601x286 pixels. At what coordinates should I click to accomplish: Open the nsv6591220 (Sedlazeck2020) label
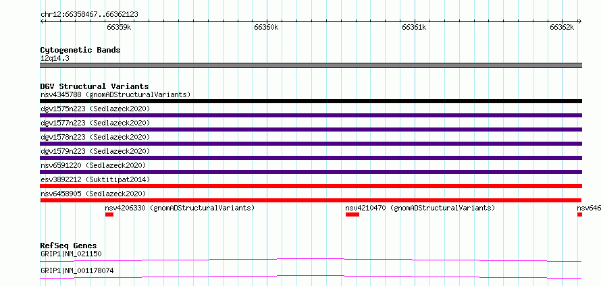click(93, 165)
